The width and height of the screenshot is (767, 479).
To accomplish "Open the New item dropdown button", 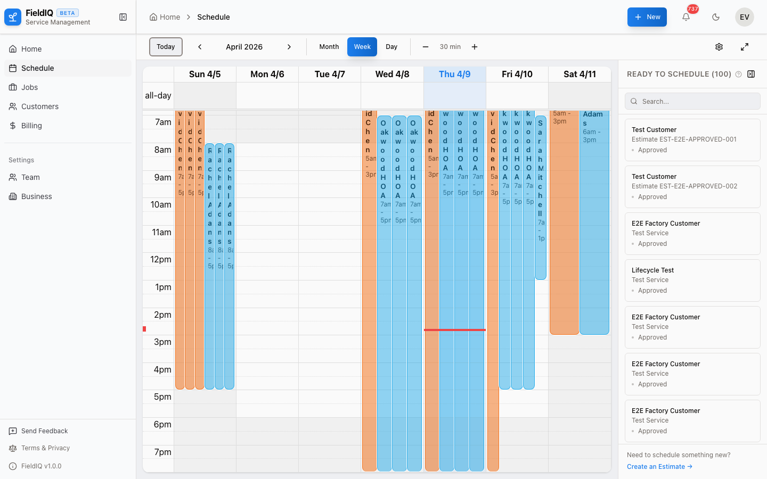I will point(647,16).
